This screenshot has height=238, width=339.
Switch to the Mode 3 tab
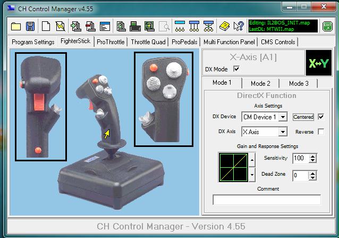(x=299, y=84)
